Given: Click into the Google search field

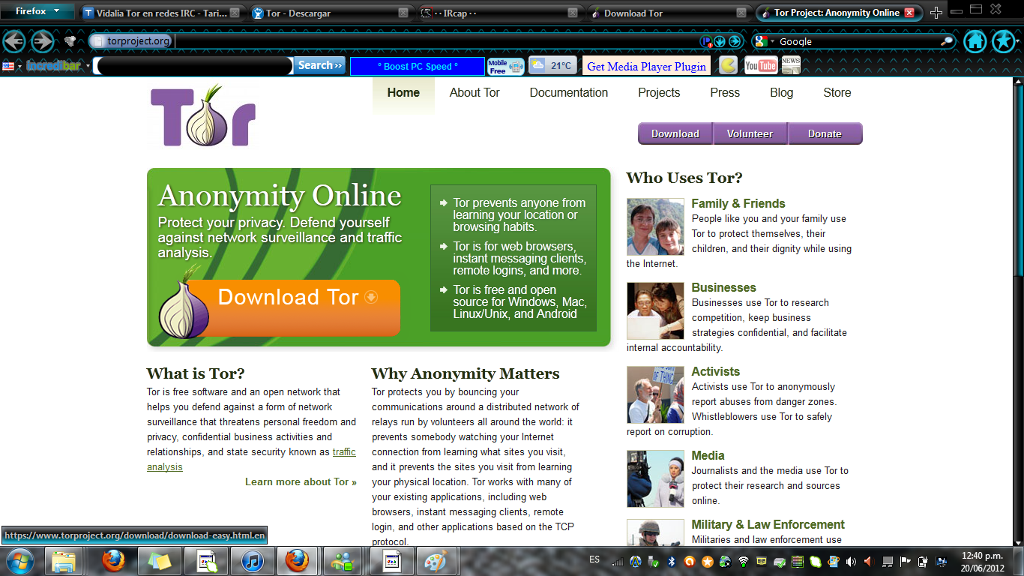Looking at the screenshot, I should (x=858, y=41).
